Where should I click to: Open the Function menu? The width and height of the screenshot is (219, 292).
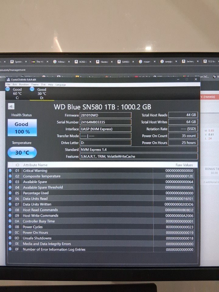24,85
